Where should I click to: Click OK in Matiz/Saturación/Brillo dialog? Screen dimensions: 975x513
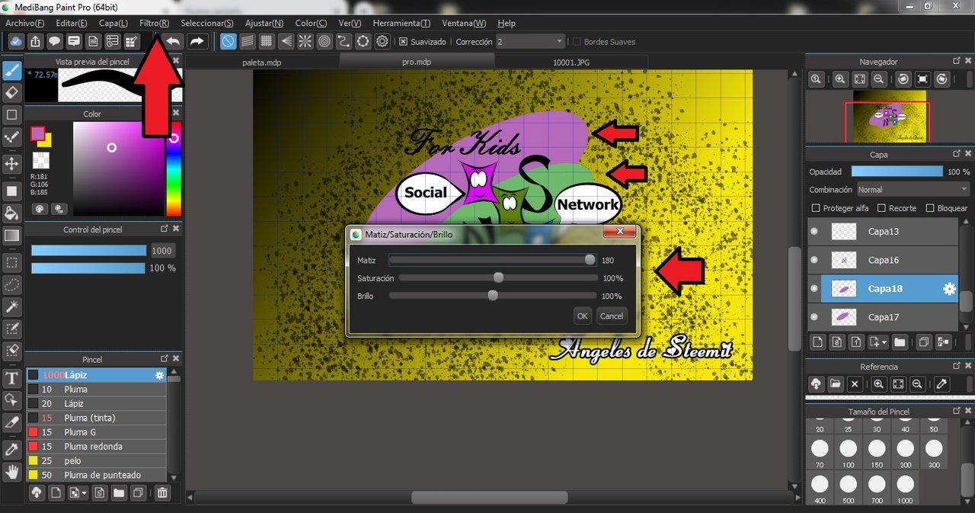coord(583,316)
